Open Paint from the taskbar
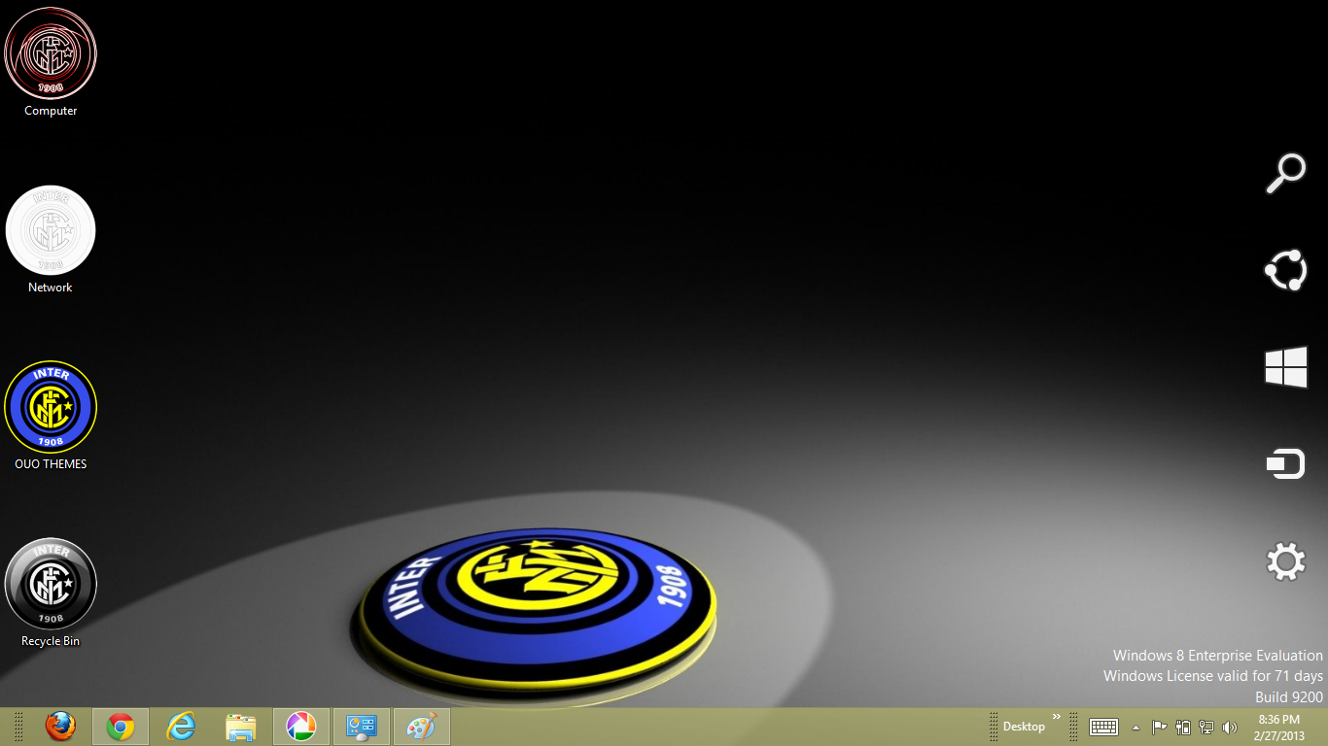The height and width of the screenshot is (746, 1328). tap(422, 727)
